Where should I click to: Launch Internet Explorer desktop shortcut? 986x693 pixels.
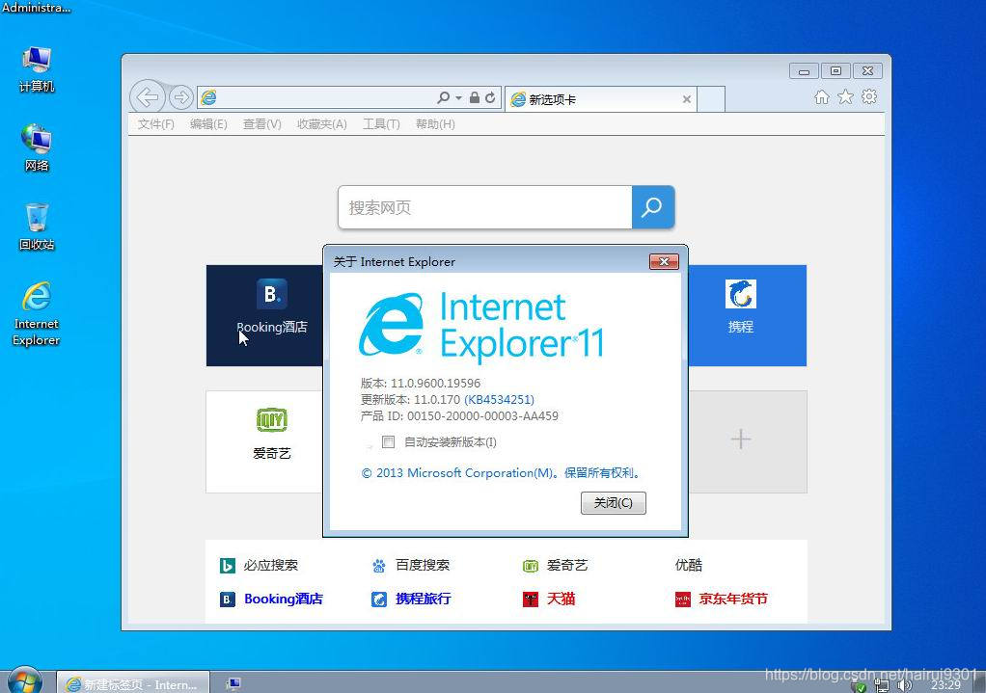click(37, 313)
